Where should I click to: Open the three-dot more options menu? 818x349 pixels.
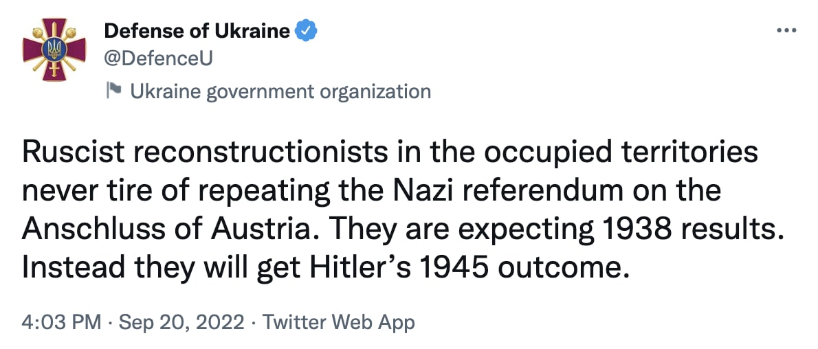click(x=785, y=31)
